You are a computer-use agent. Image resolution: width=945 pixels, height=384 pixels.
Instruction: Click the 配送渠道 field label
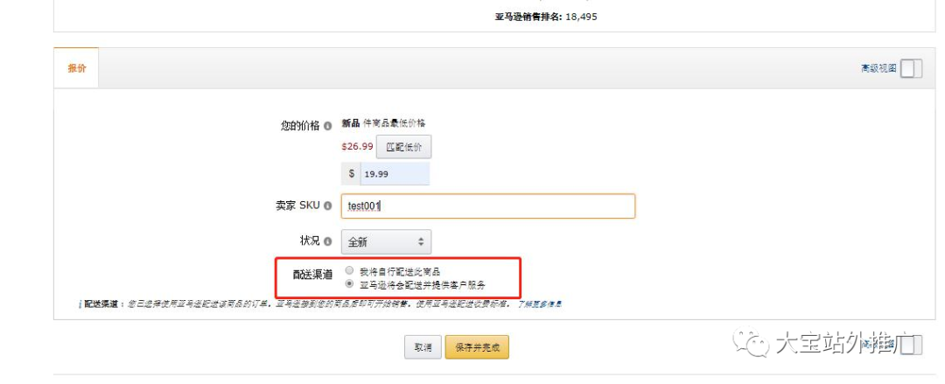coord(312,275)
